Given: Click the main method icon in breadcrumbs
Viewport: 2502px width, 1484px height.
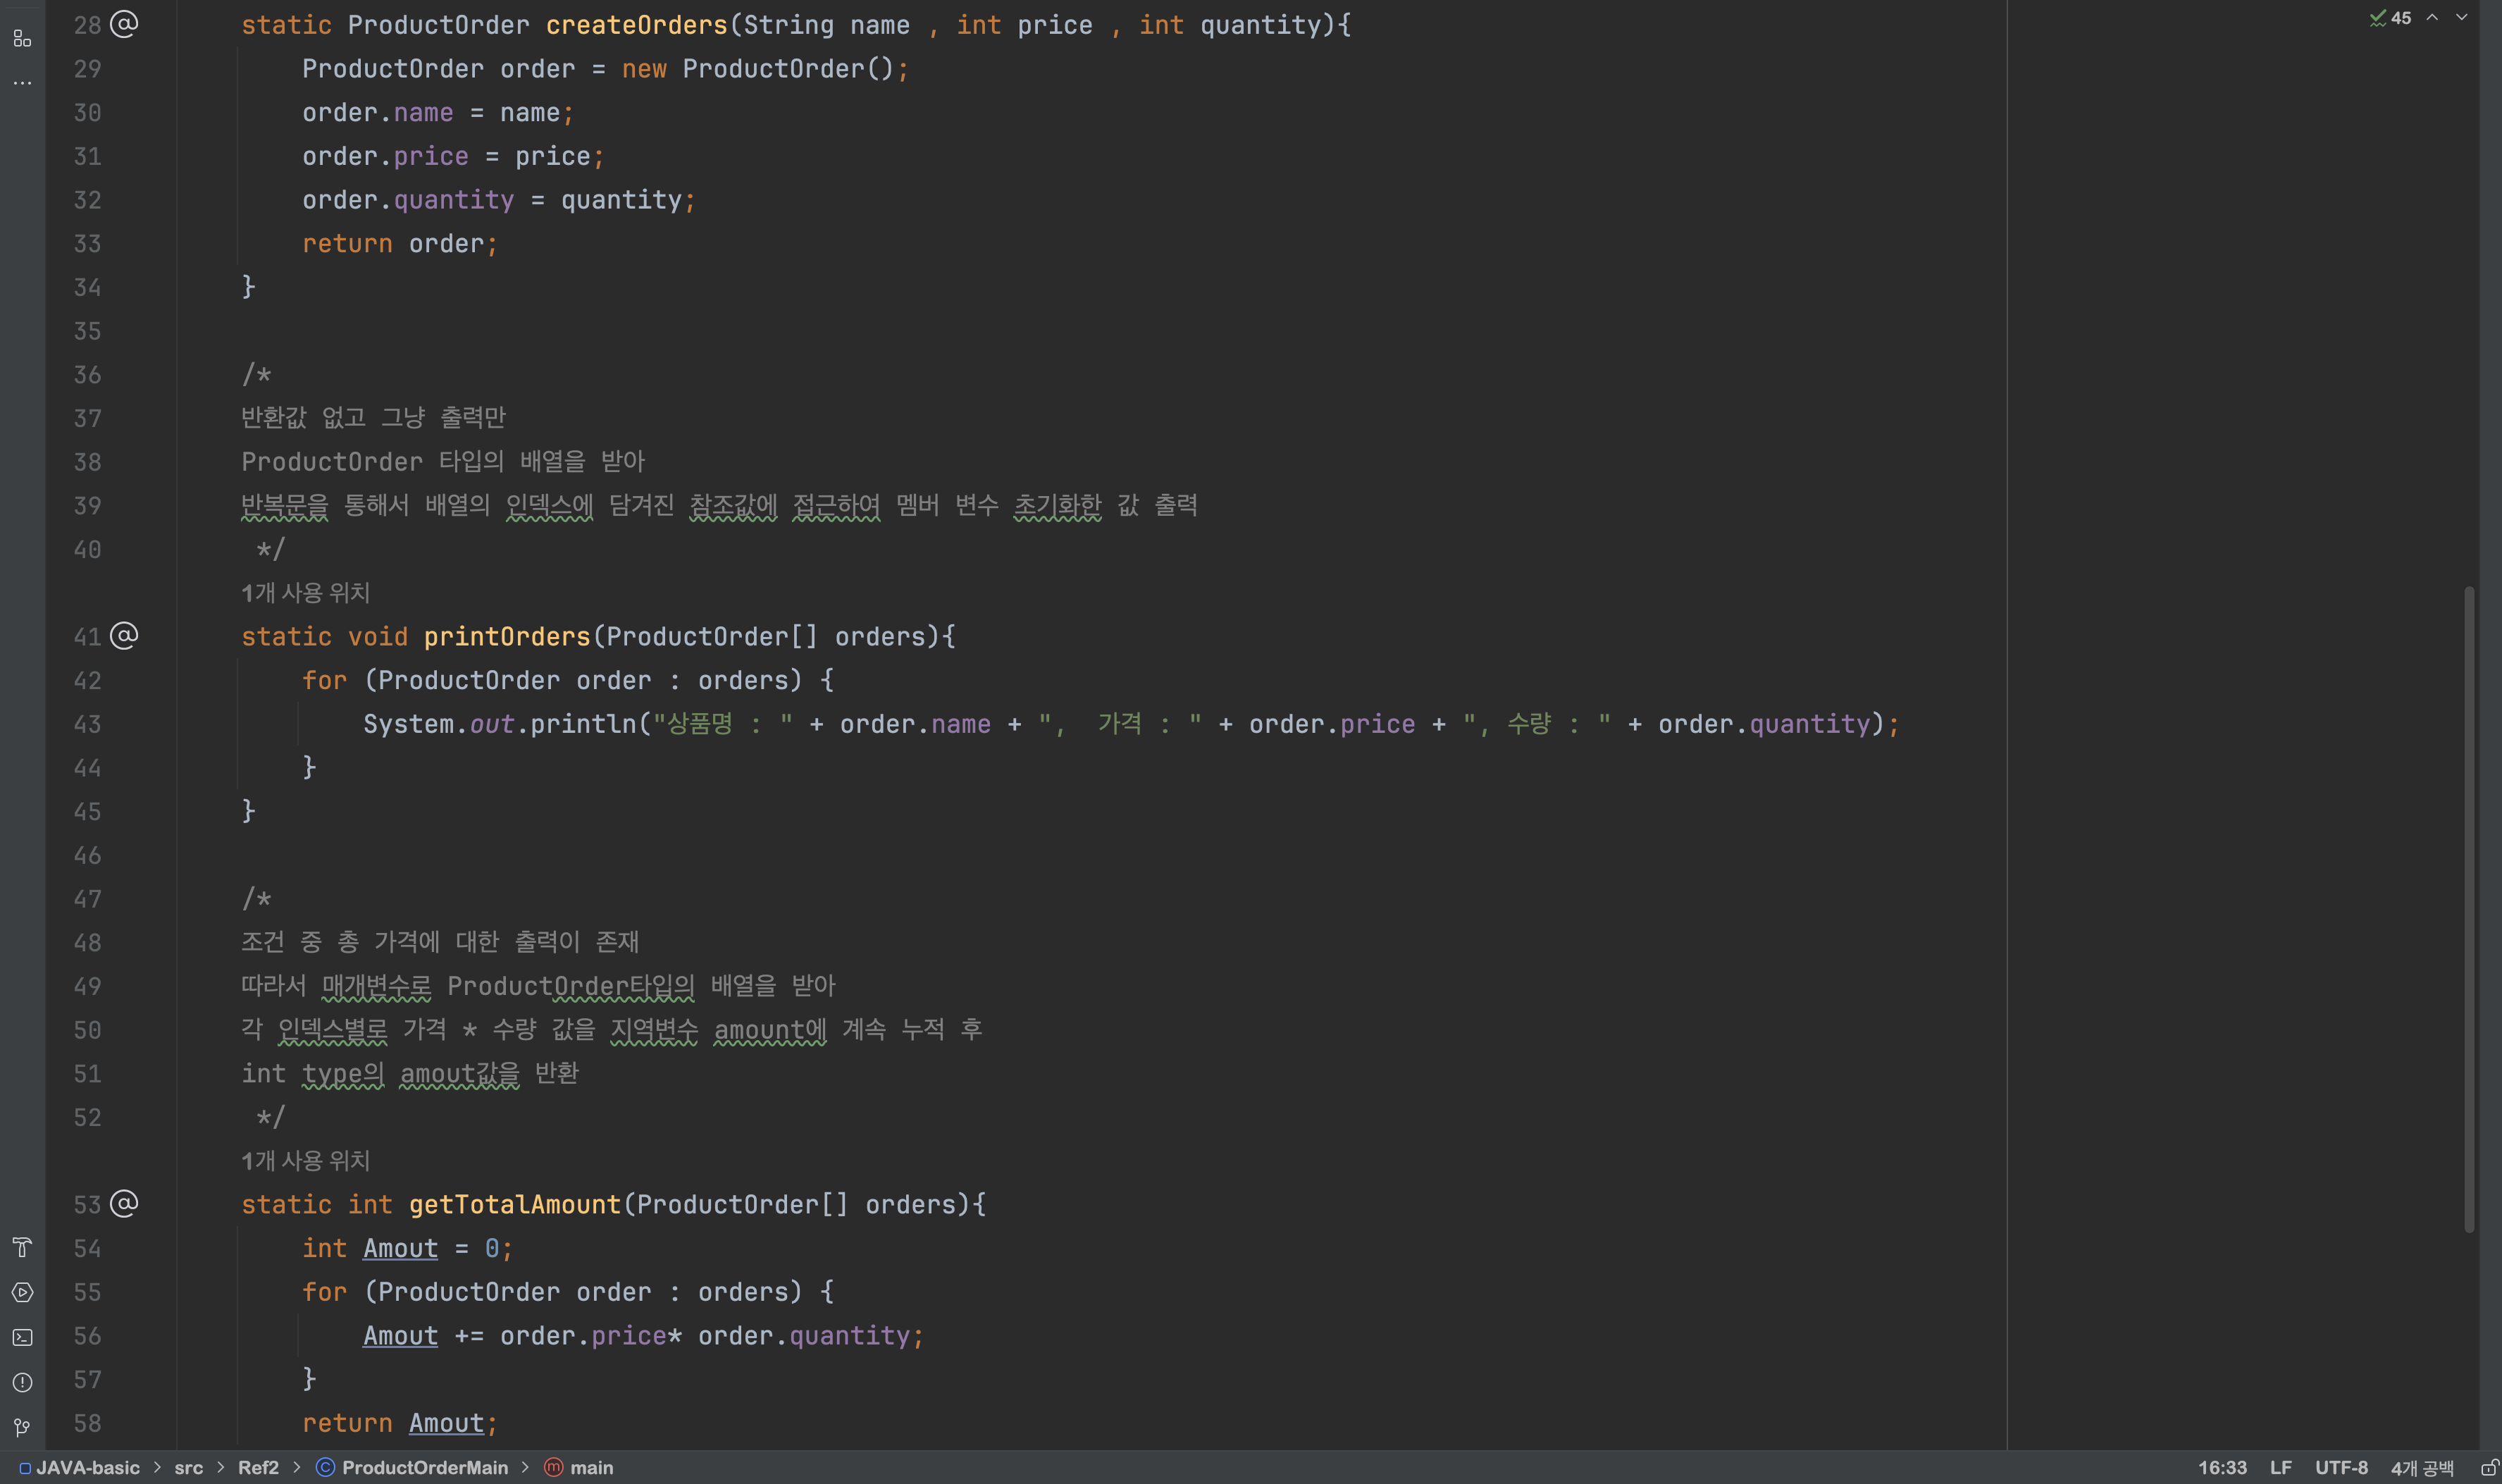Looking at the screenshot, I should coord(554,1468).
